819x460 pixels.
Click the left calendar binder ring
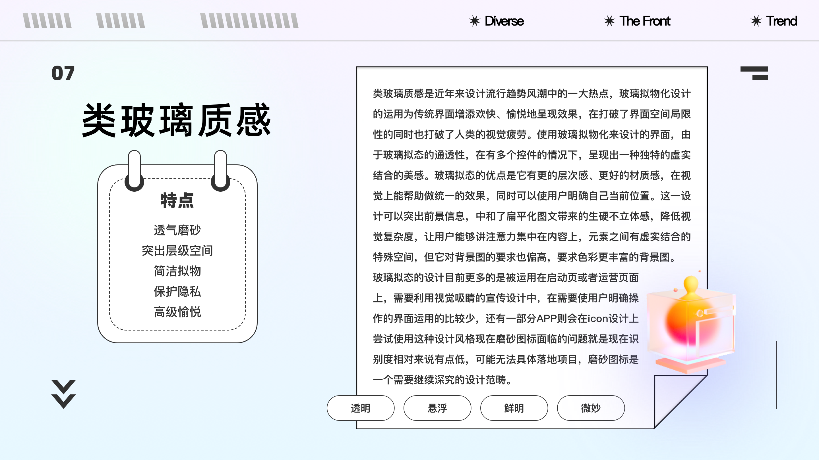click(134, 171)
